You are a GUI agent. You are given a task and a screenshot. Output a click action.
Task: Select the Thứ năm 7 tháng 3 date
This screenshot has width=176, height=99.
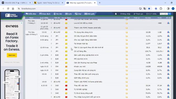[x=31, y=22]
